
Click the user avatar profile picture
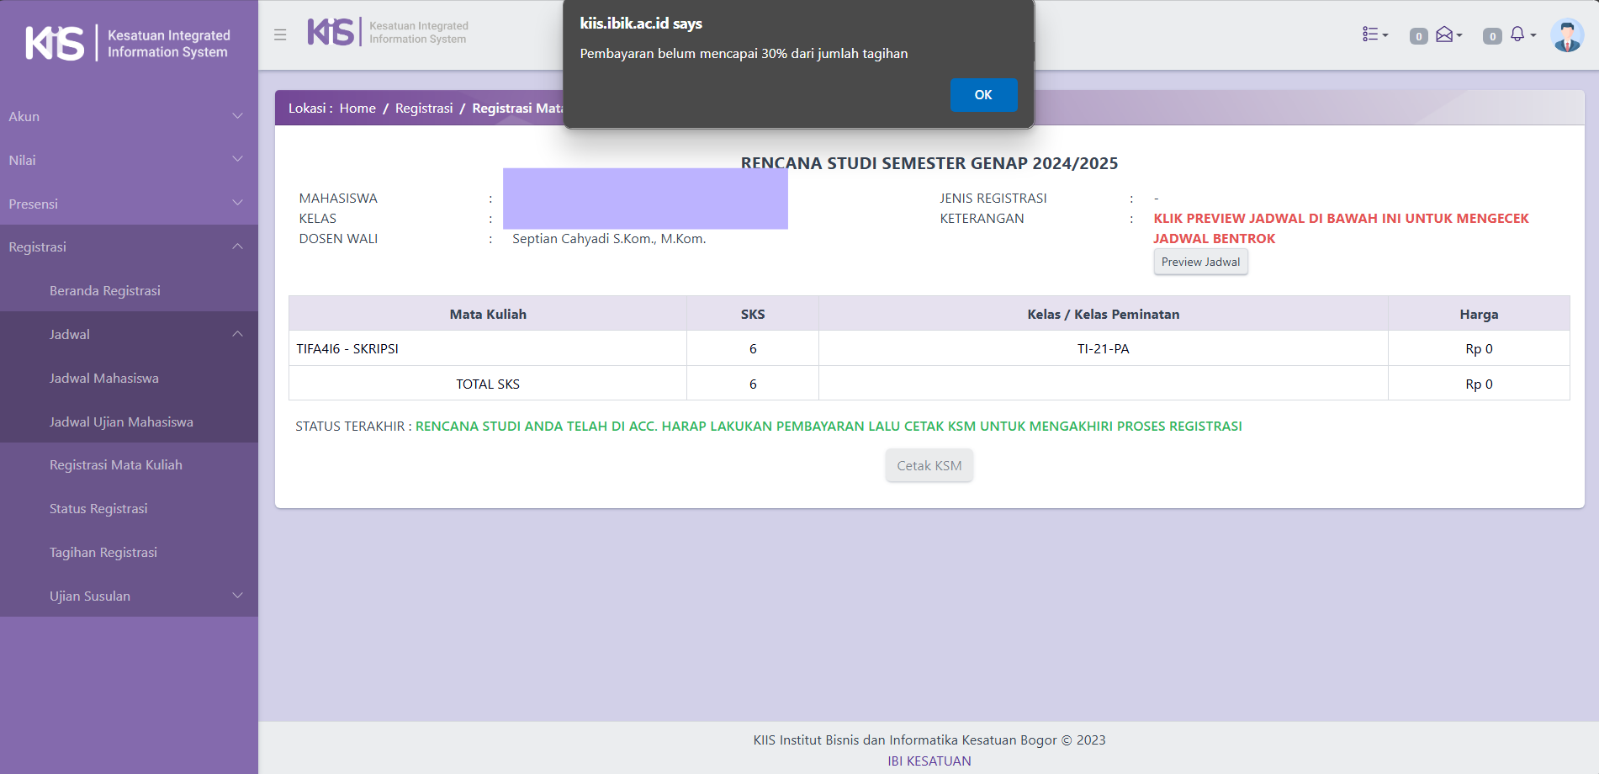pos(1566,35)
